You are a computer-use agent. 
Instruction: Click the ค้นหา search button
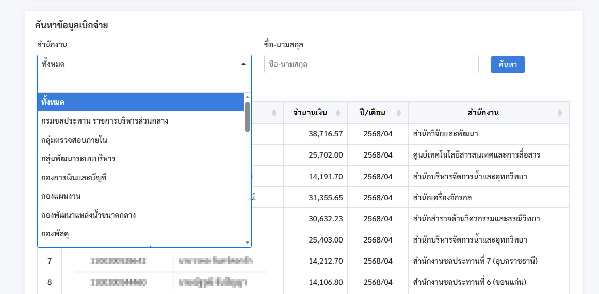pos(507,64)
